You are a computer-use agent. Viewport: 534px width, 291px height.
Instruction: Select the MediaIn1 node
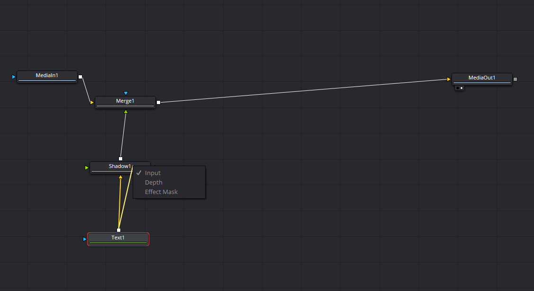pyautogui.click(x=47, y=77)
